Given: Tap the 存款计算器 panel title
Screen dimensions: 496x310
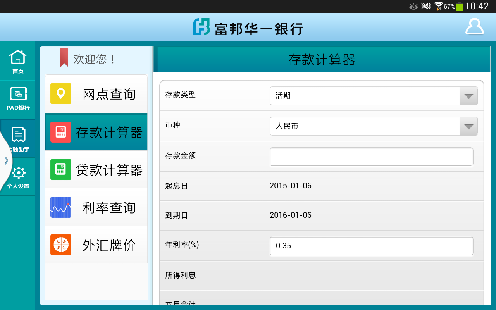Looking at the screenshot, I should coord(322,60).
